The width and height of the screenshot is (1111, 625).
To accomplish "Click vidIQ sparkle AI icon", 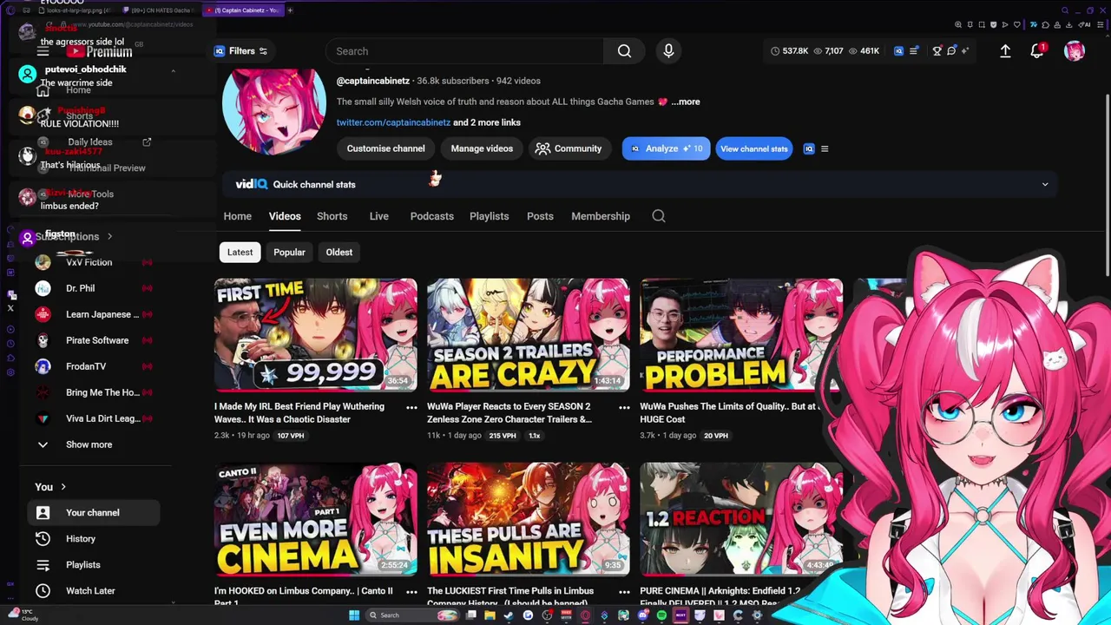I will [964, 51].
